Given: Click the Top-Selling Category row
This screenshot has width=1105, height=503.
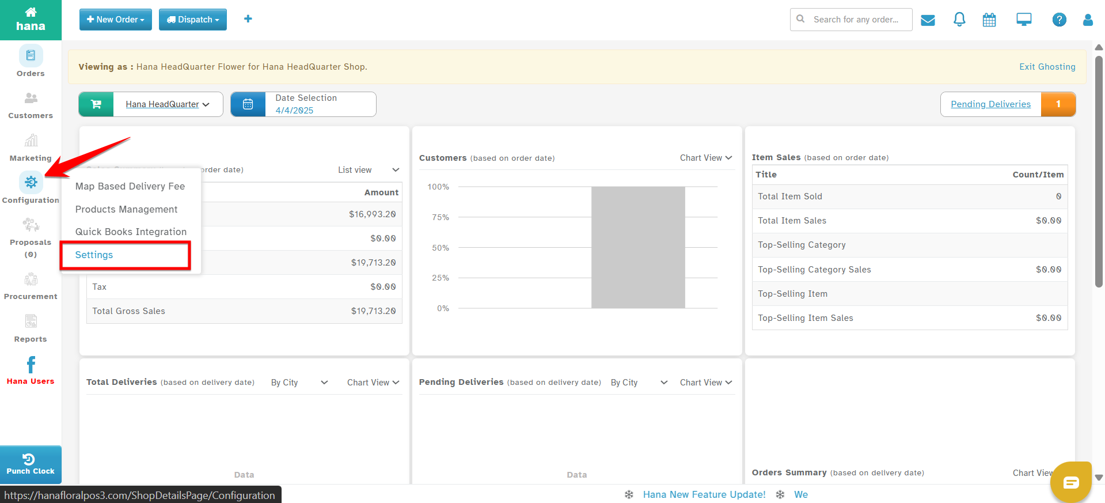Looking at the screenshot, I should point(910,245).
